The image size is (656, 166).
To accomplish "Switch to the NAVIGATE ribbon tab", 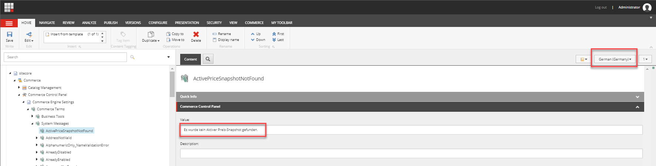I will pos(47,23).
